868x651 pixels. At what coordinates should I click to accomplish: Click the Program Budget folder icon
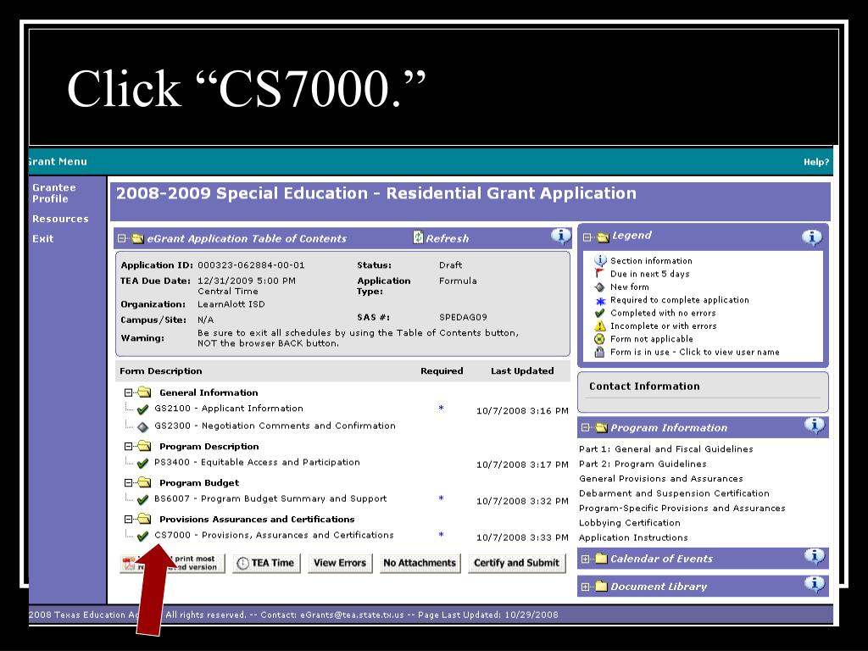pyautogui.click(x=144, y=482)
